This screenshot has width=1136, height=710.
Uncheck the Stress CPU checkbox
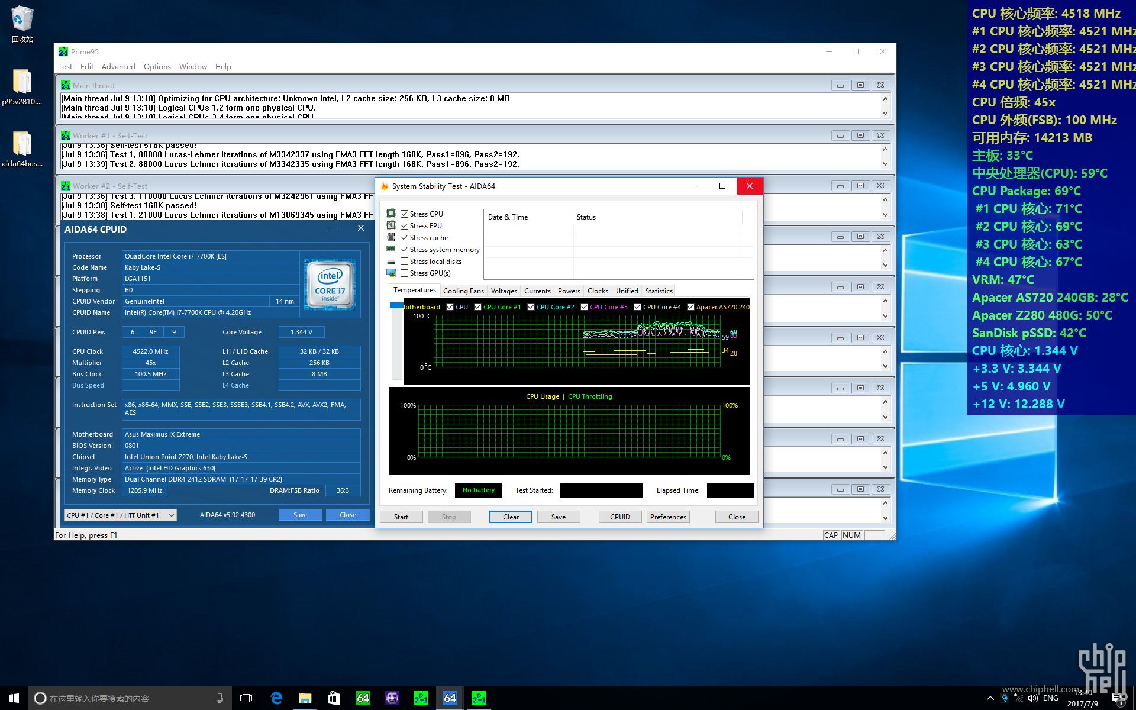coord(405,214)
